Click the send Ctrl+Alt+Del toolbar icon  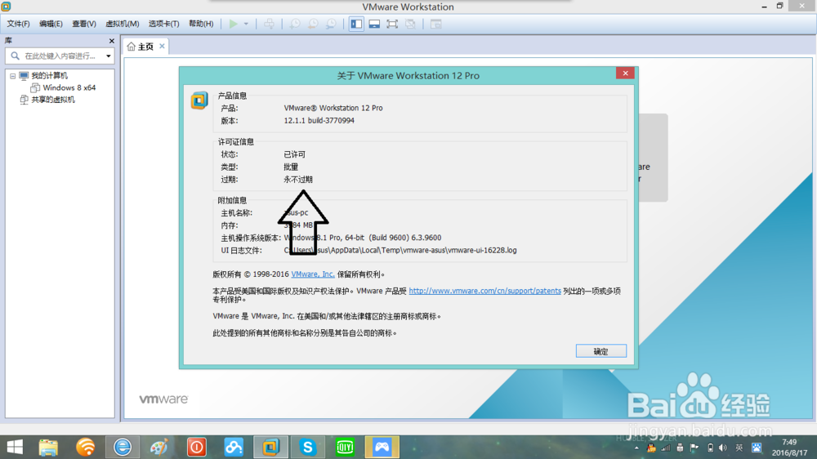[x=269, y=24]
